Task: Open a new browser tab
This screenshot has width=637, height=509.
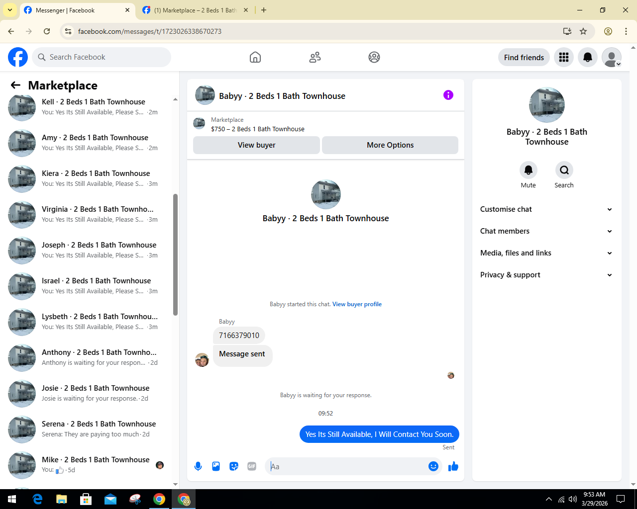Action: tap(264, 10)
